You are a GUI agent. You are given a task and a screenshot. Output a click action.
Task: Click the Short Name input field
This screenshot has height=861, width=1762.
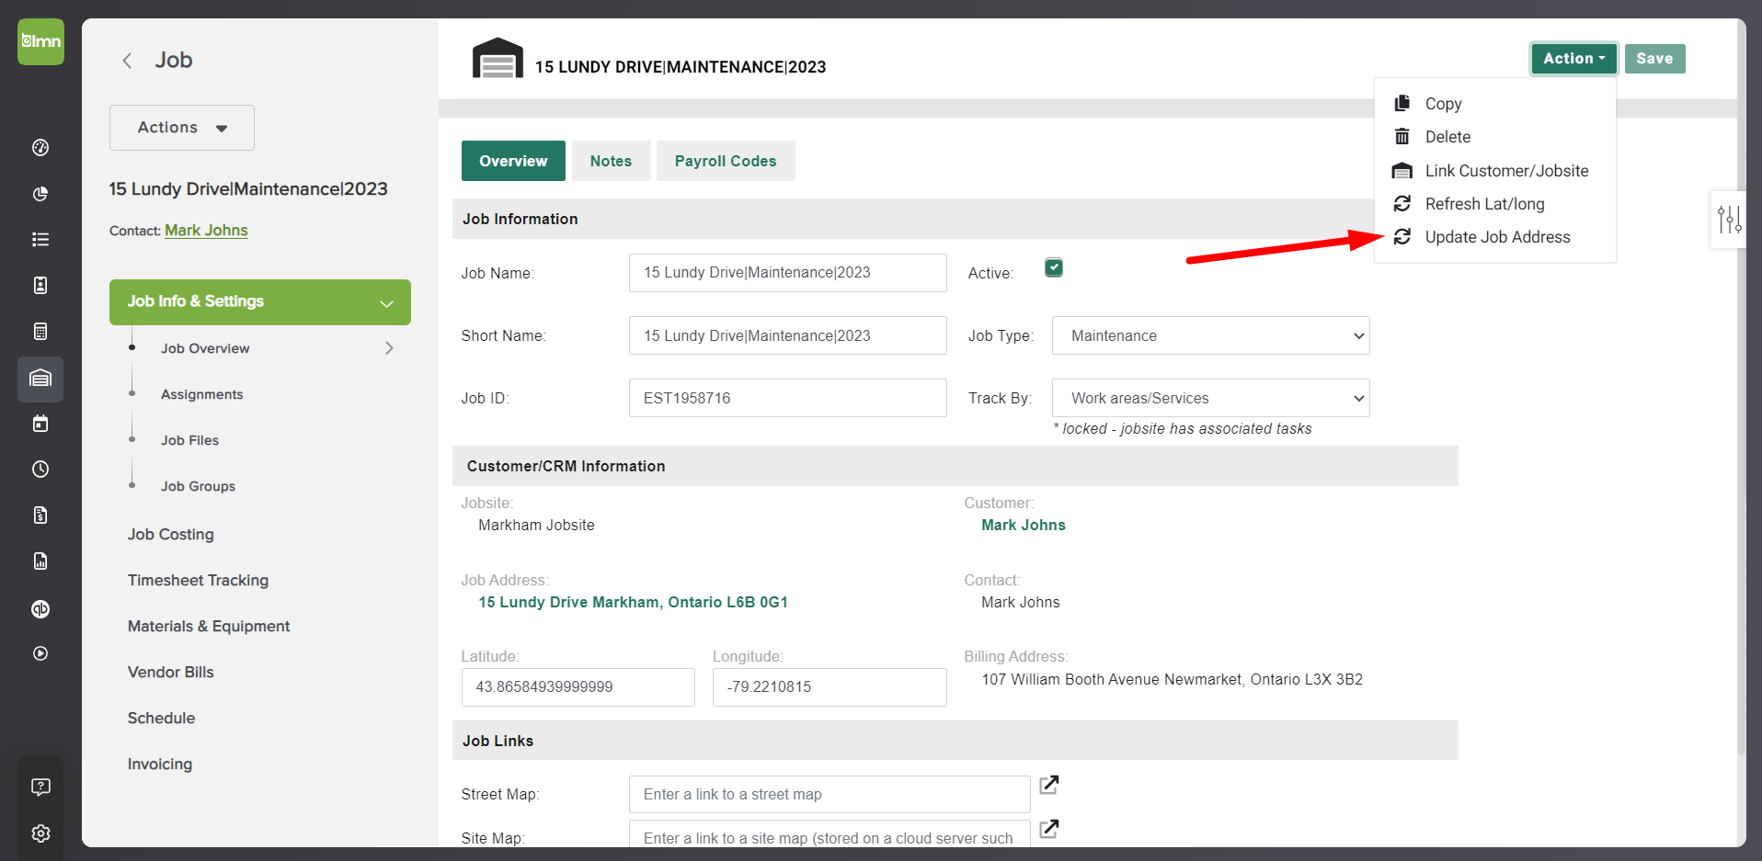(x=788, y=335)
